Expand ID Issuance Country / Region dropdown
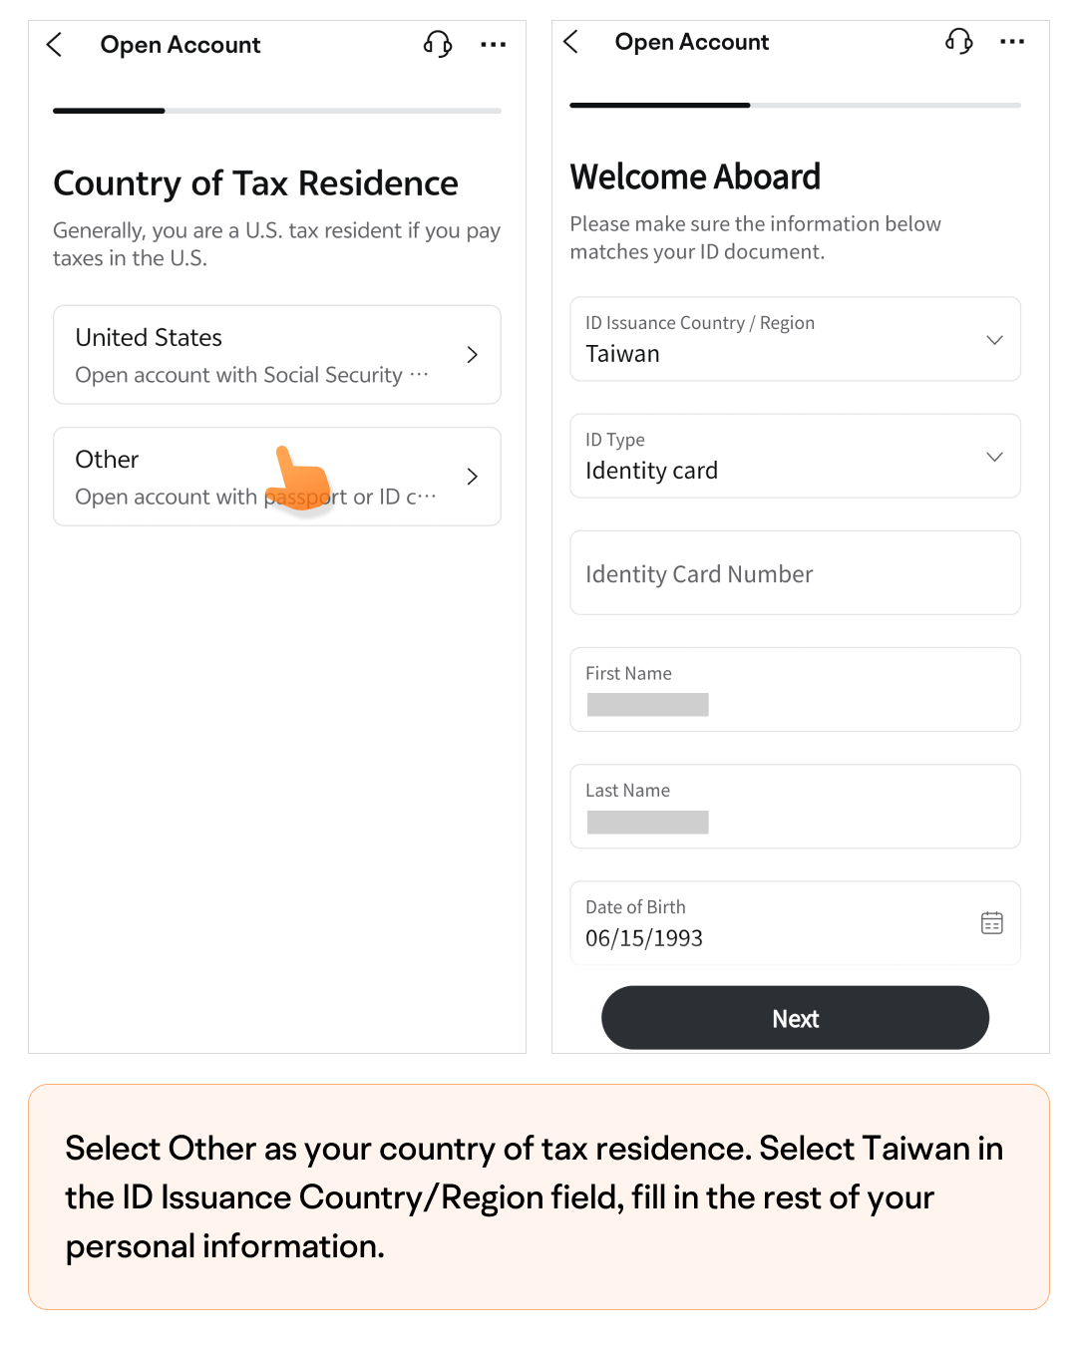Image resolution: width=1078 pixels, height=1358 pixels. 796,339
